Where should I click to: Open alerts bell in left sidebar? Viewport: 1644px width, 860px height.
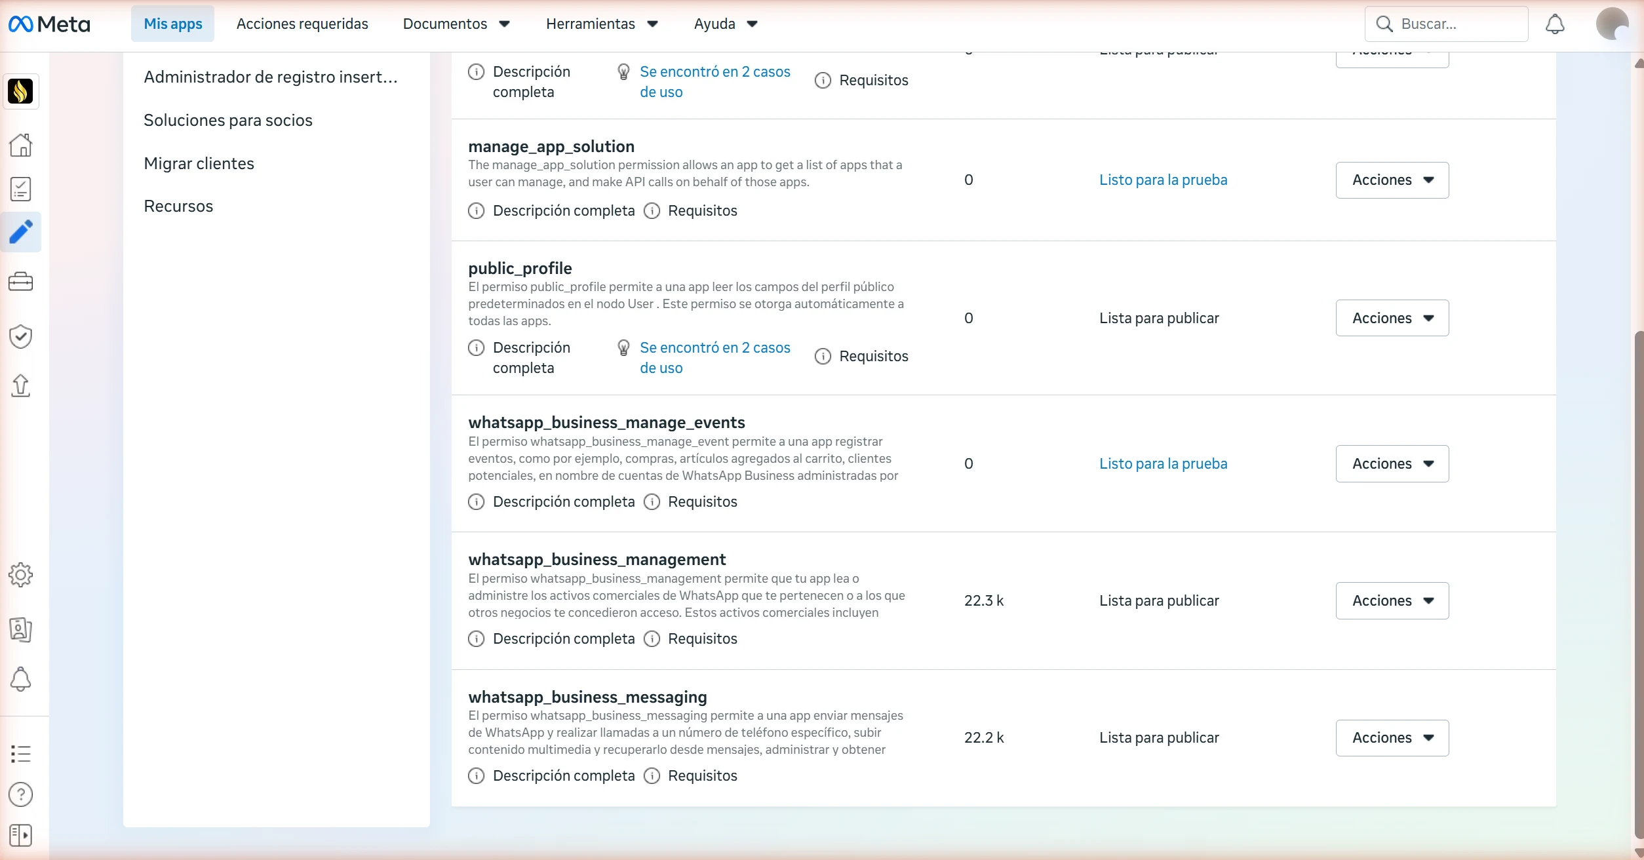point(21,679)
